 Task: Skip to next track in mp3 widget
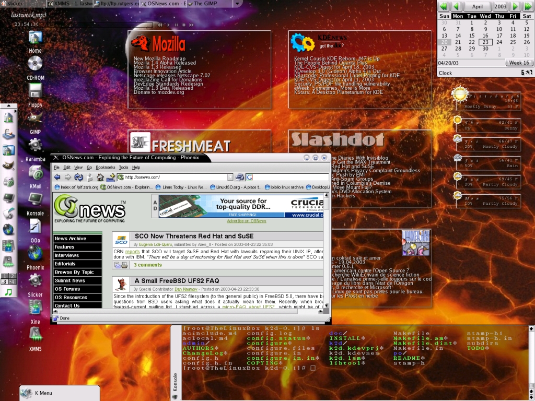[191, 25]
